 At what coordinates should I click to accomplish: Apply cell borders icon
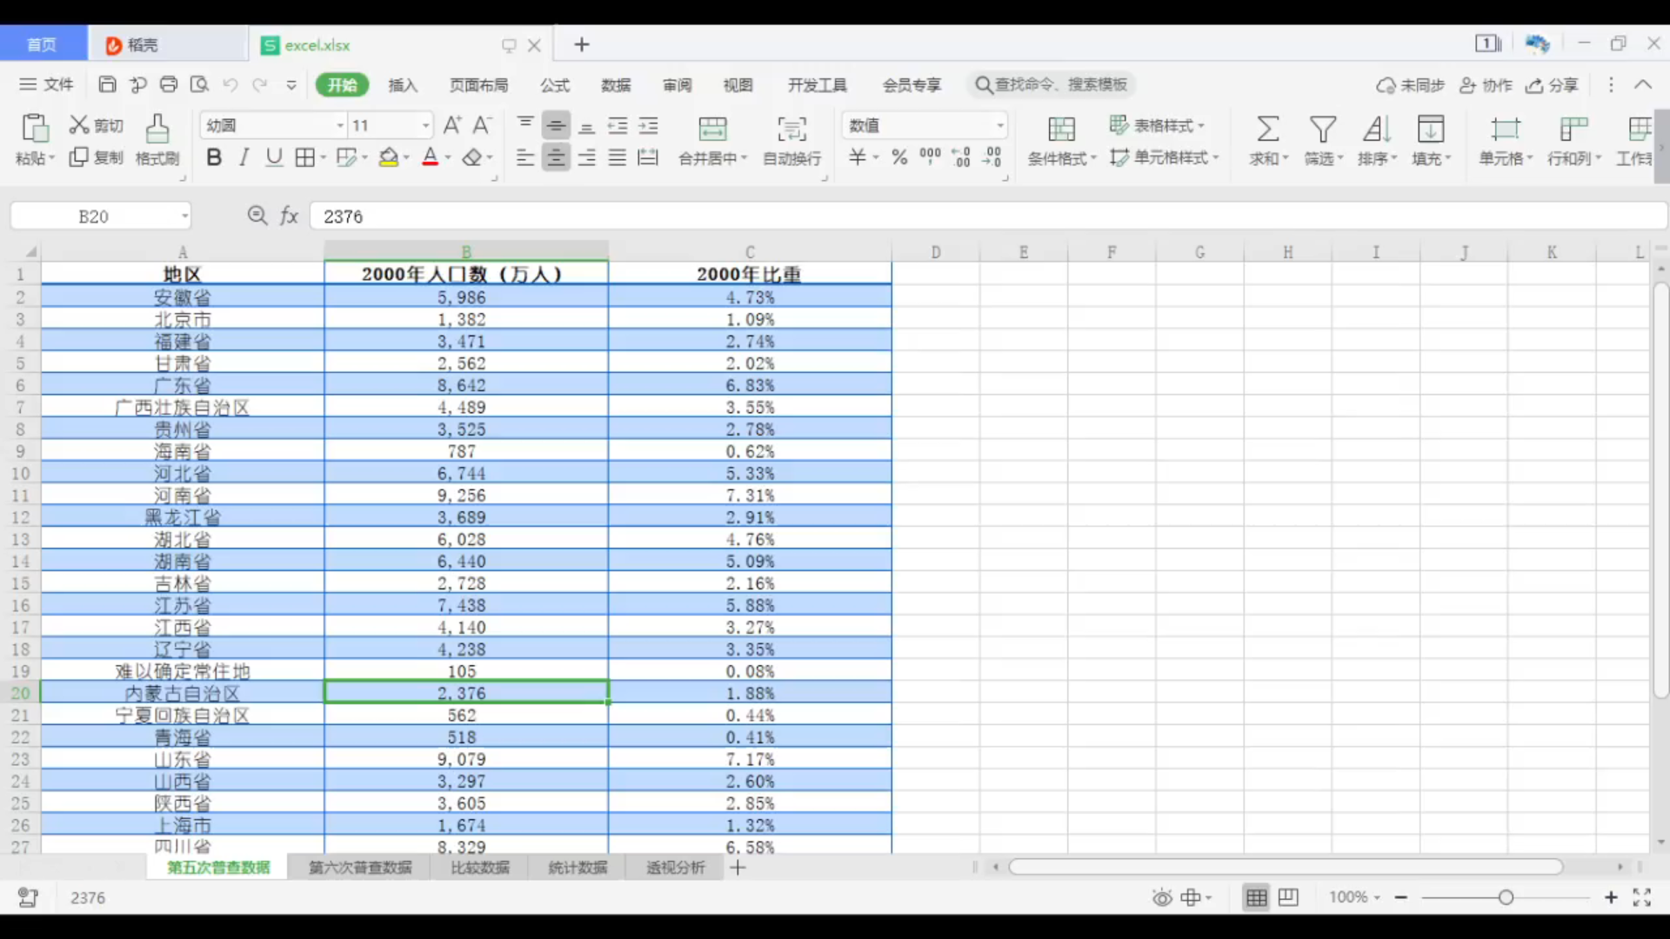304,157
